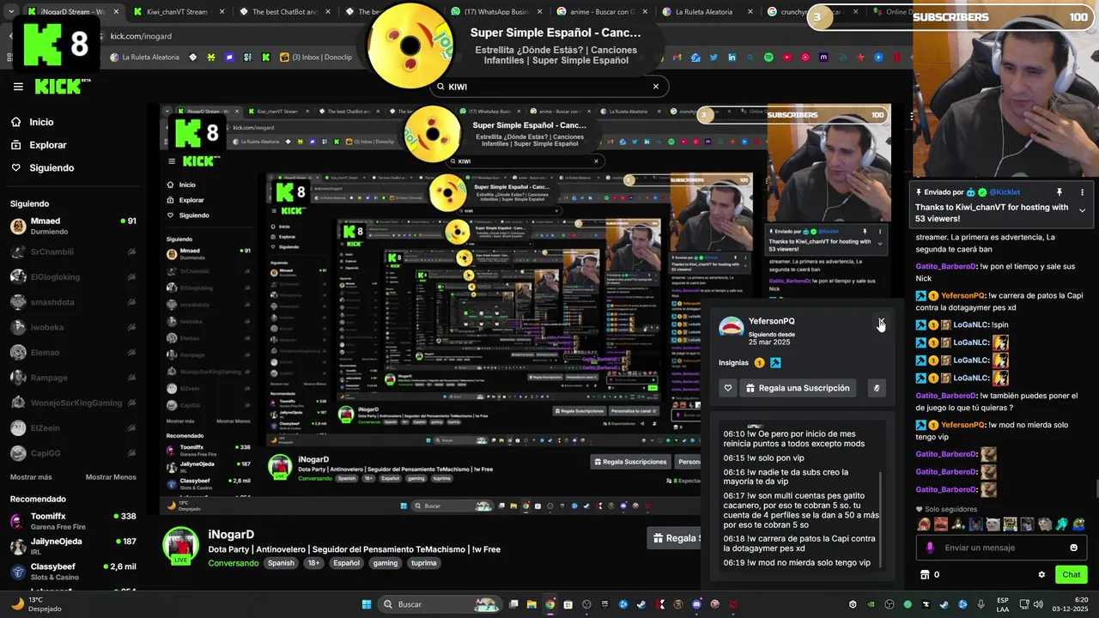The height and width of the screenshot is (618, 1099).
Task: Open browser tab search dropdown arrow
Action: click(11, 12)
